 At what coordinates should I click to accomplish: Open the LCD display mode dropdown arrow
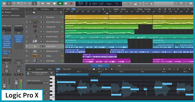pos(121,4)
